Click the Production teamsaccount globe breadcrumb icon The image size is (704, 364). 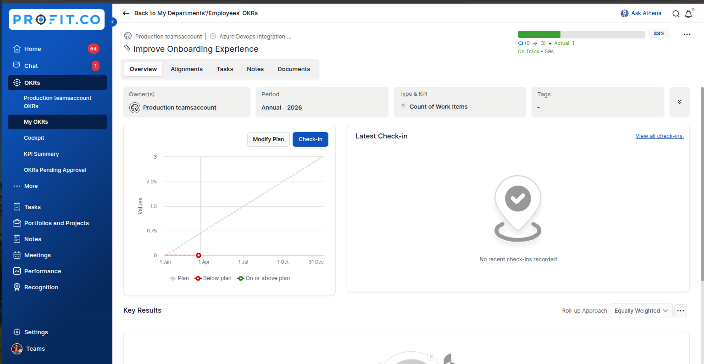(128, 36)
